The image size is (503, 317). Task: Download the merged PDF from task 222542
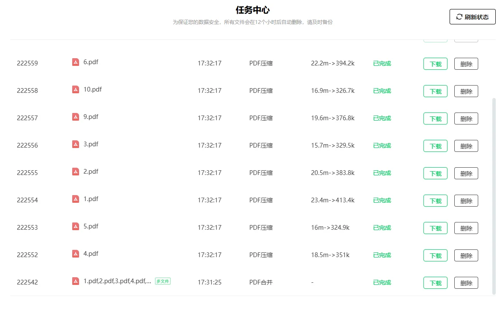pos(435,283)
